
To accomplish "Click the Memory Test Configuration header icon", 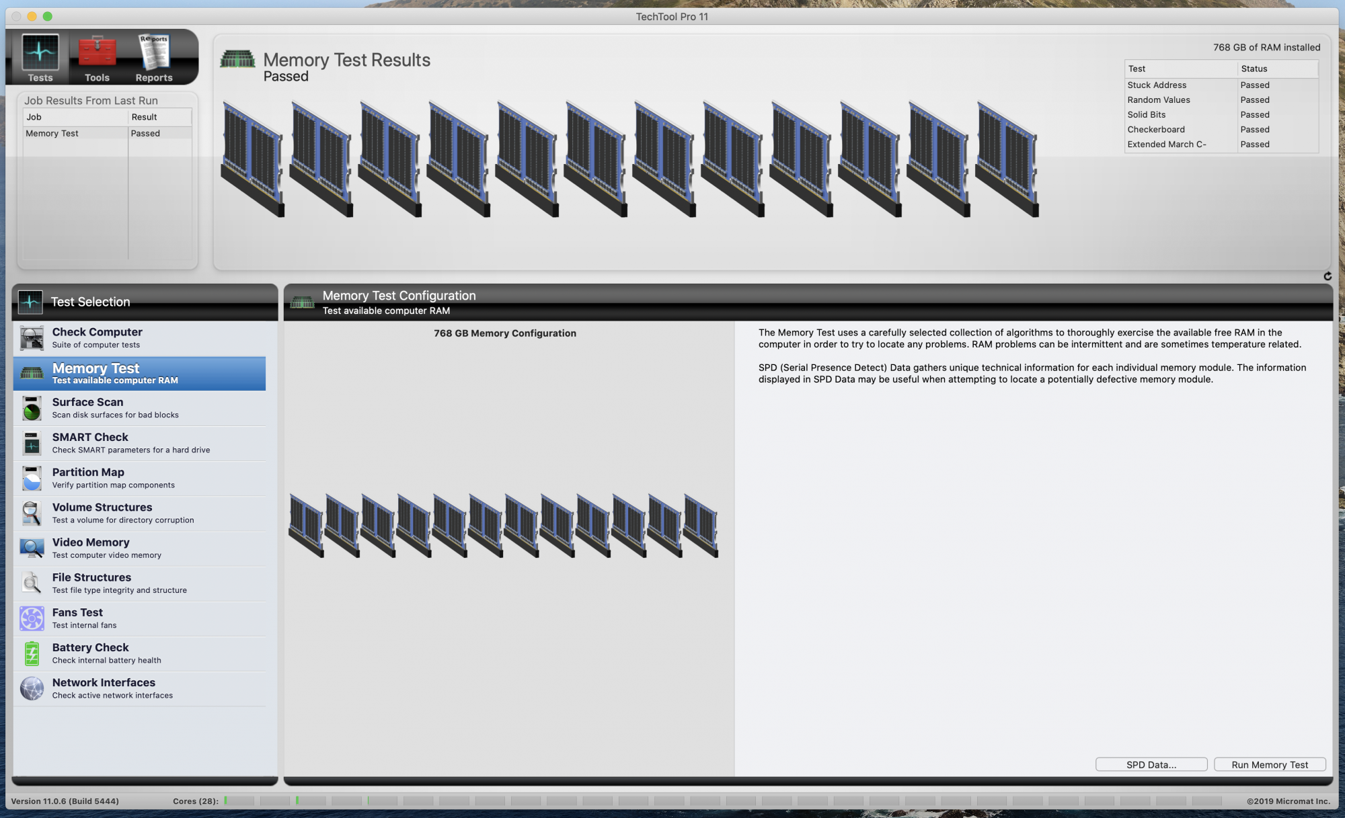I will point(302,302).
